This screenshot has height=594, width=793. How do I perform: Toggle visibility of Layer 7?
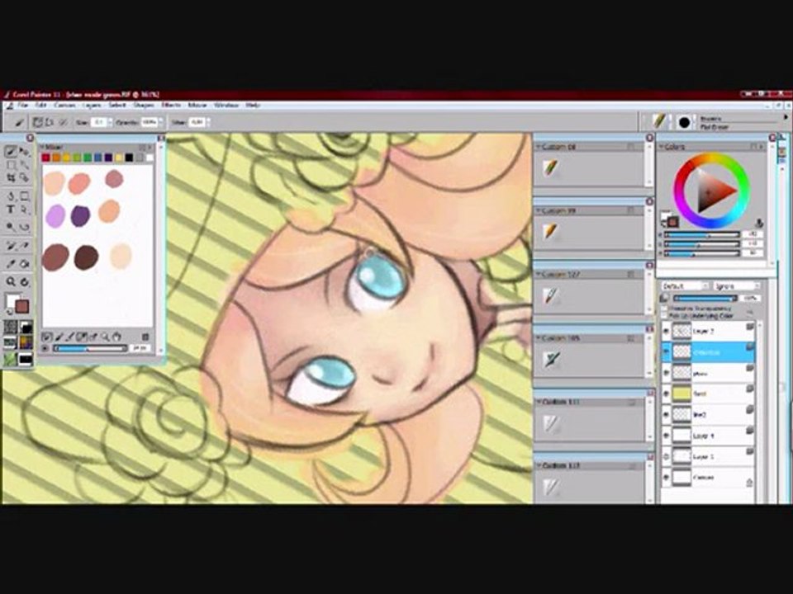pyautogui.click(x=666, y=332)
